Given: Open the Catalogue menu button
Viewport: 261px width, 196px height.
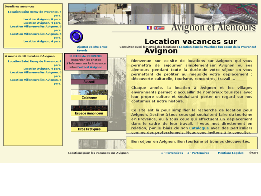Looking at the screenshot, I should [89, 95].
